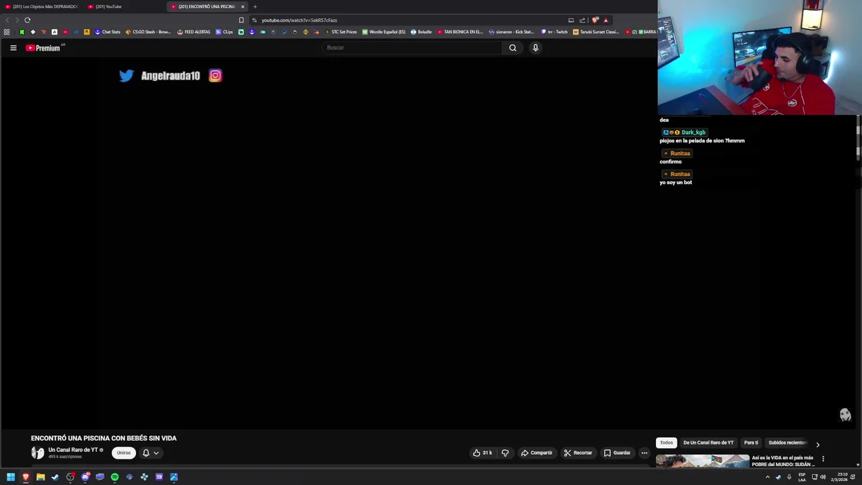The width and height of the screenshot is (862, 485).
Task: Go to the YouTube Premium home logo
Action: click(45, 48)
